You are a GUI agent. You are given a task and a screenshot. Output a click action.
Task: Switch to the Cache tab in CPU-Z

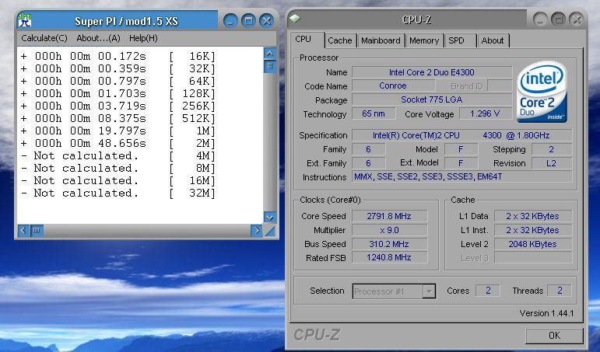pos(340,40)
